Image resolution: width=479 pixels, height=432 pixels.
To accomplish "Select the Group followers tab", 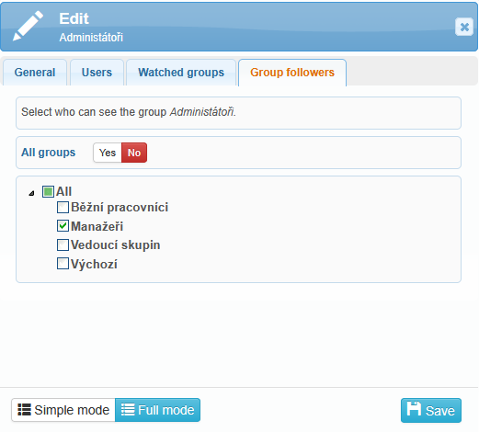I will [292, 73].
